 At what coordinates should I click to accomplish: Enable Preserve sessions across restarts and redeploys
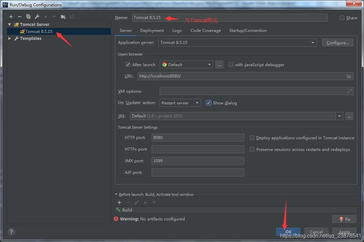pyautogui.click(x=252, y=149)
